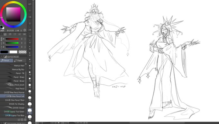Screen dimensions: 219x124
Task: Select the Pastel sub tool group
Action: click(20, 61)
